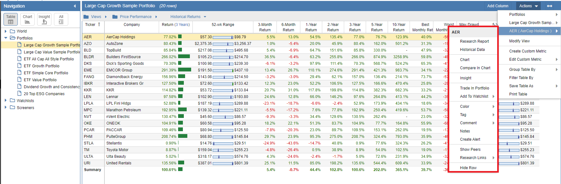Click the Screeners folder icon
The height and width of the screenshot is (184, 561).
coord(12,107)
